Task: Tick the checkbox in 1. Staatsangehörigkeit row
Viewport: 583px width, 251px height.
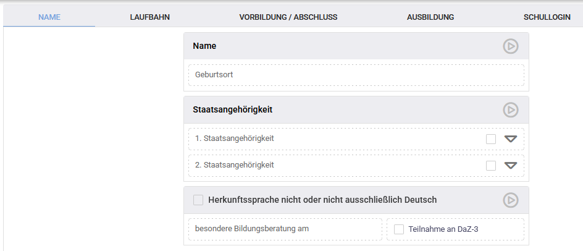Action: tap(491, 139)
